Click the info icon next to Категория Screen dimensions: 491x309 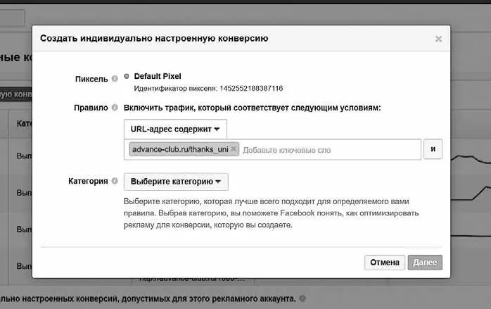pos(115,181)
